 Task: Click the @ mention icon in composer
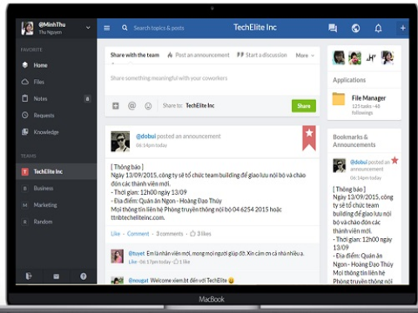[x=131, y=106]
